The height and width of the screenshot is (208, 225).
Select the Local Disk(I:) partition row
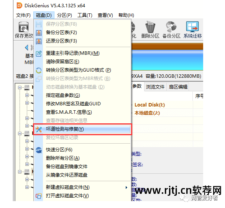pos(167,105)
